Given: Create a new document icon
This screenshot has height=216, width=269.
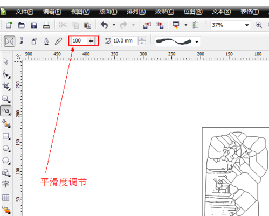Looking at the screenshot, I should click(x=9, y=25).
